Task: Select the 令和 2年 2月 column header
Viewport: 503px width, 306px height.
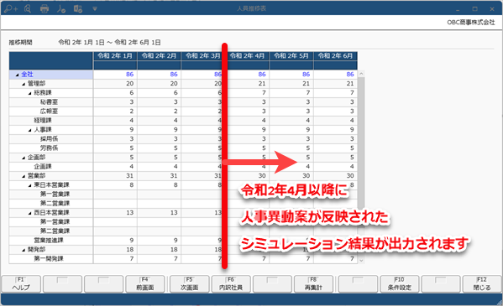Action: click(x=159, y=56)
